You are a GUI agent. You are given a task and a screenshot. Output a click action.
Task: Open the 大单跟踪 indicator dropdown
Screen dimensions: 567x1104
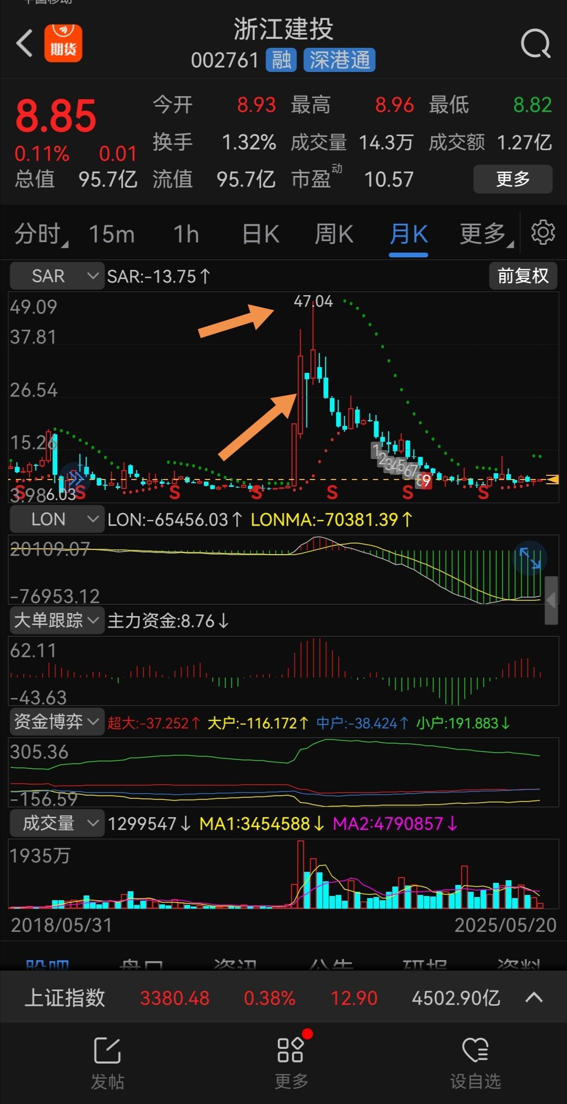[x=57, y=620]
